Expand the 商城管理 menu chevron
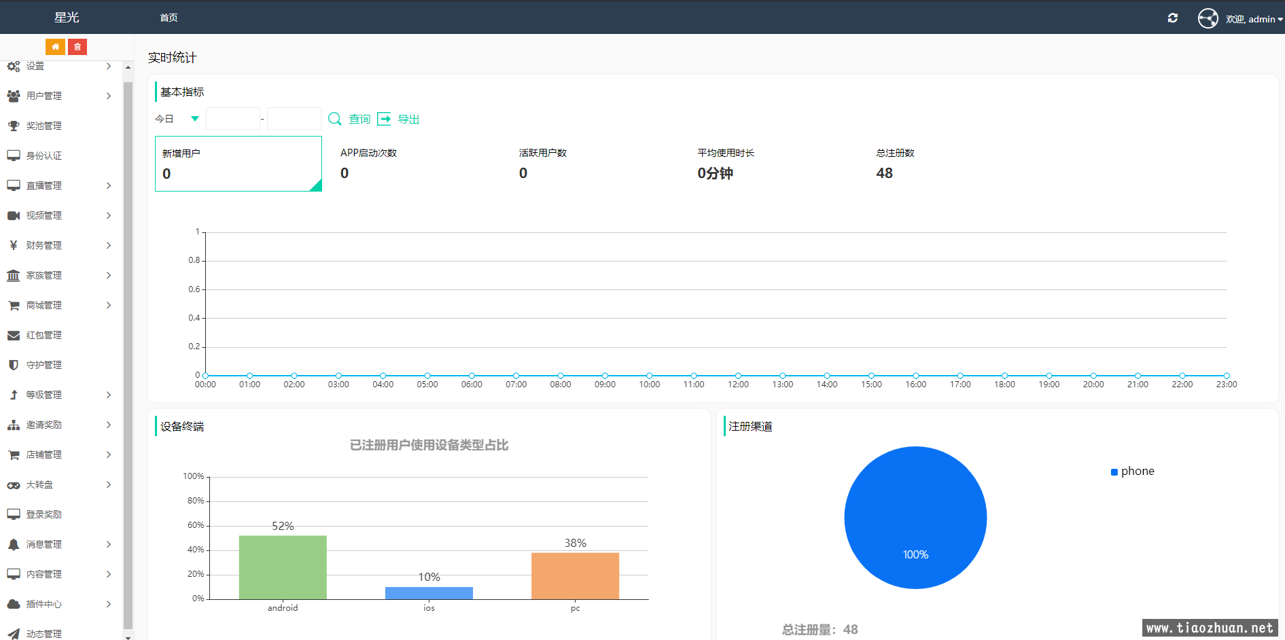Viewport: 1285px width, 640px height. pyautogui.click(x=109, y=305)
